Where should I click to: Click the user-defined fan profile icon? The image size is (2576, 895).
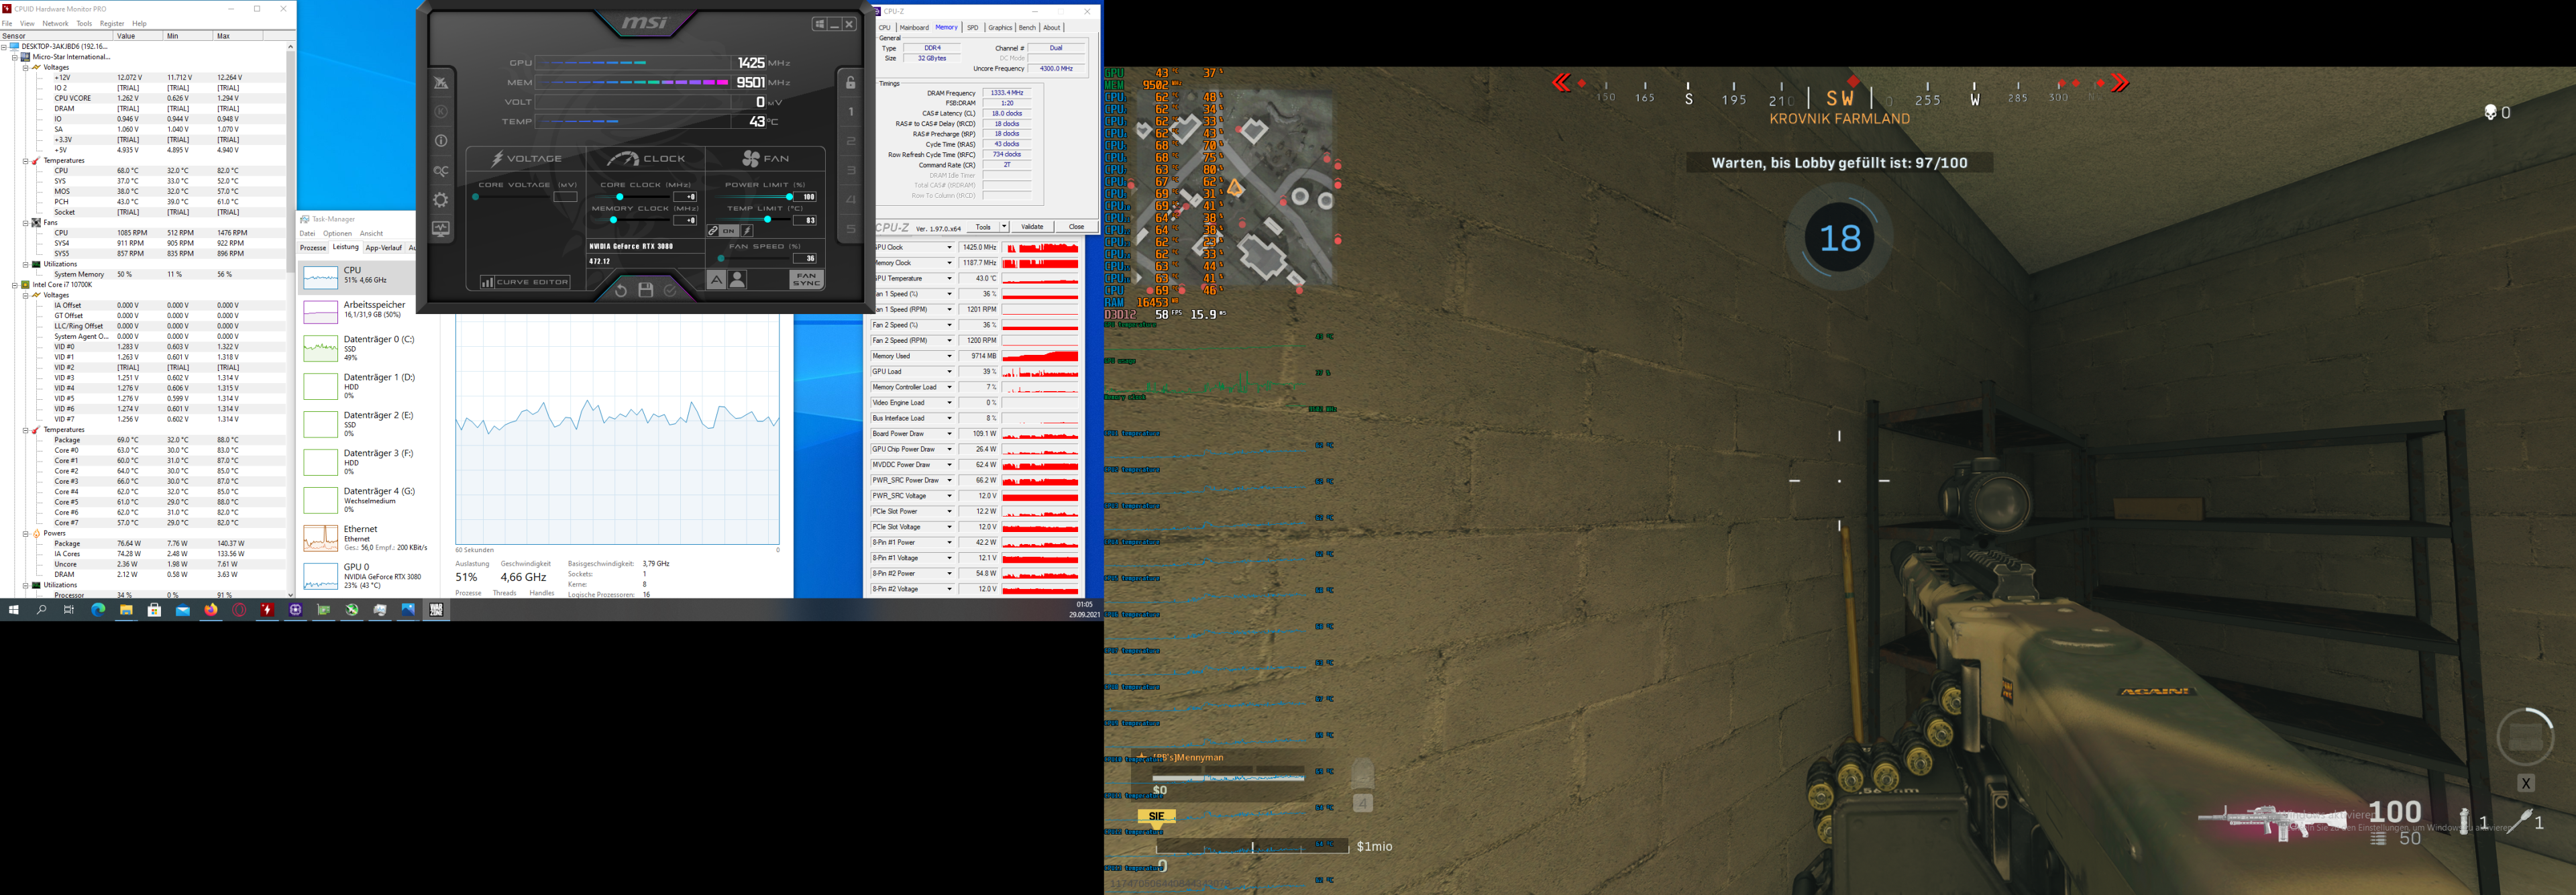(738, 280)
